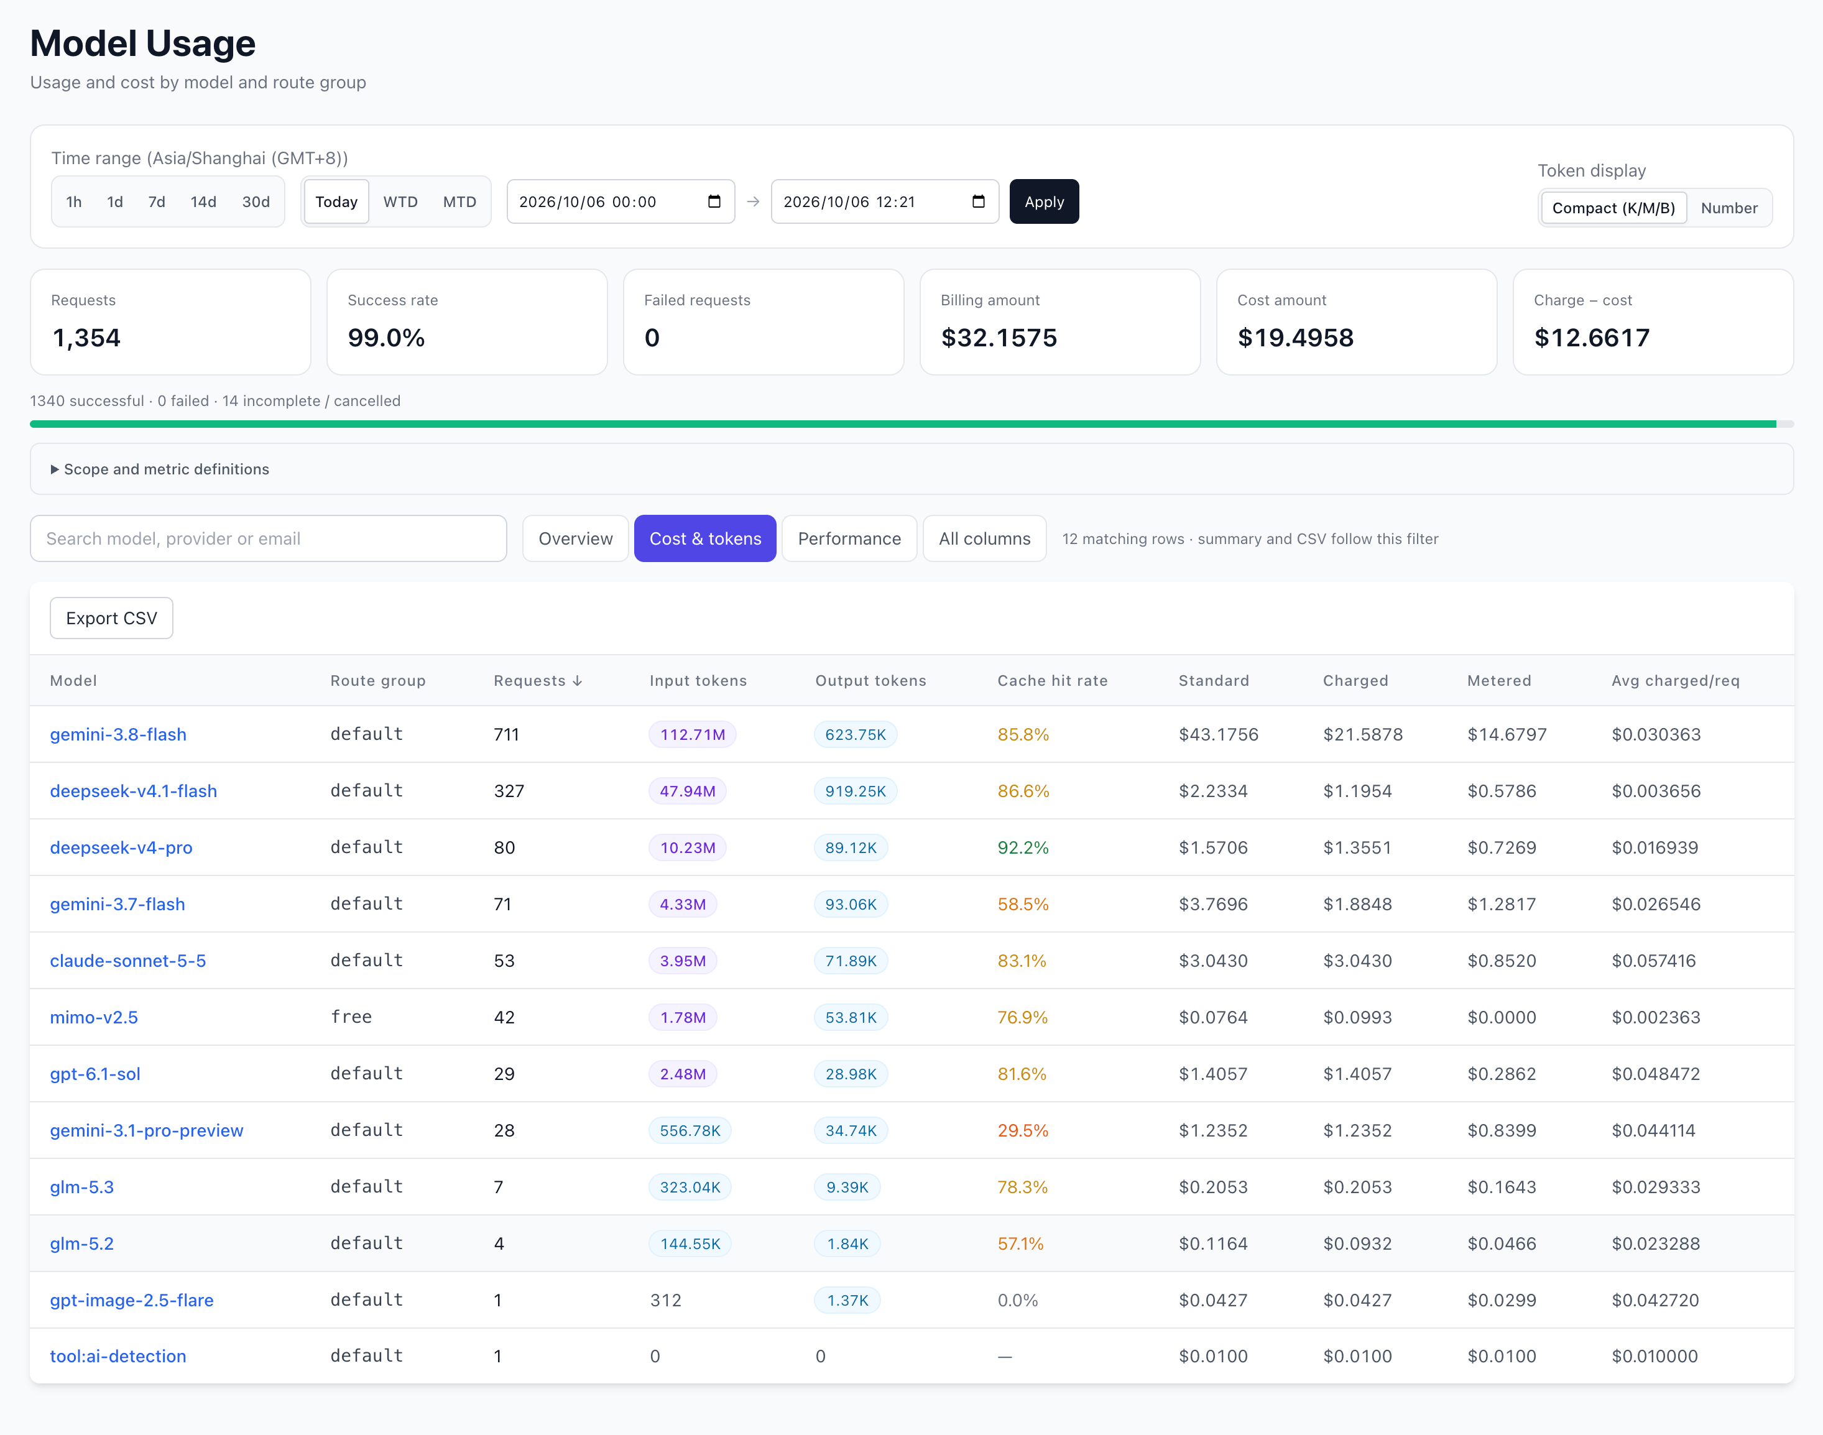Switch to the Cost & tokens tab
Viewport: 1823px width, 1435px height.
point(705,538)
